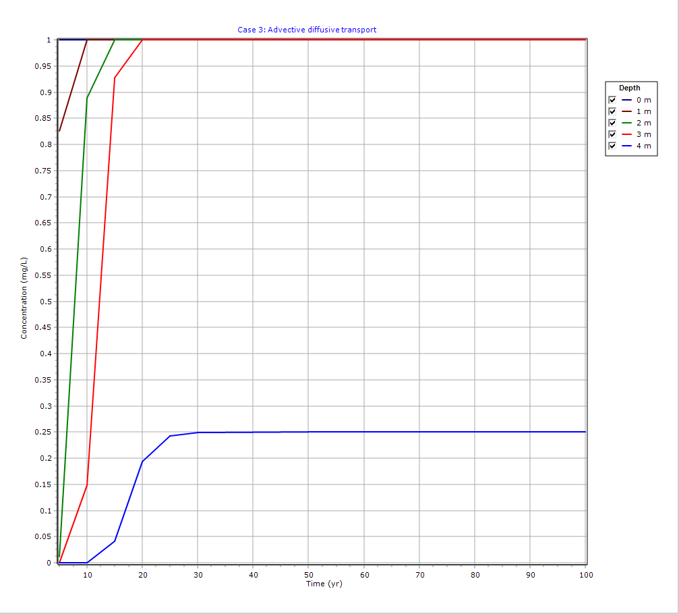Disable the 3 m depth checkbox

(612, 134)
